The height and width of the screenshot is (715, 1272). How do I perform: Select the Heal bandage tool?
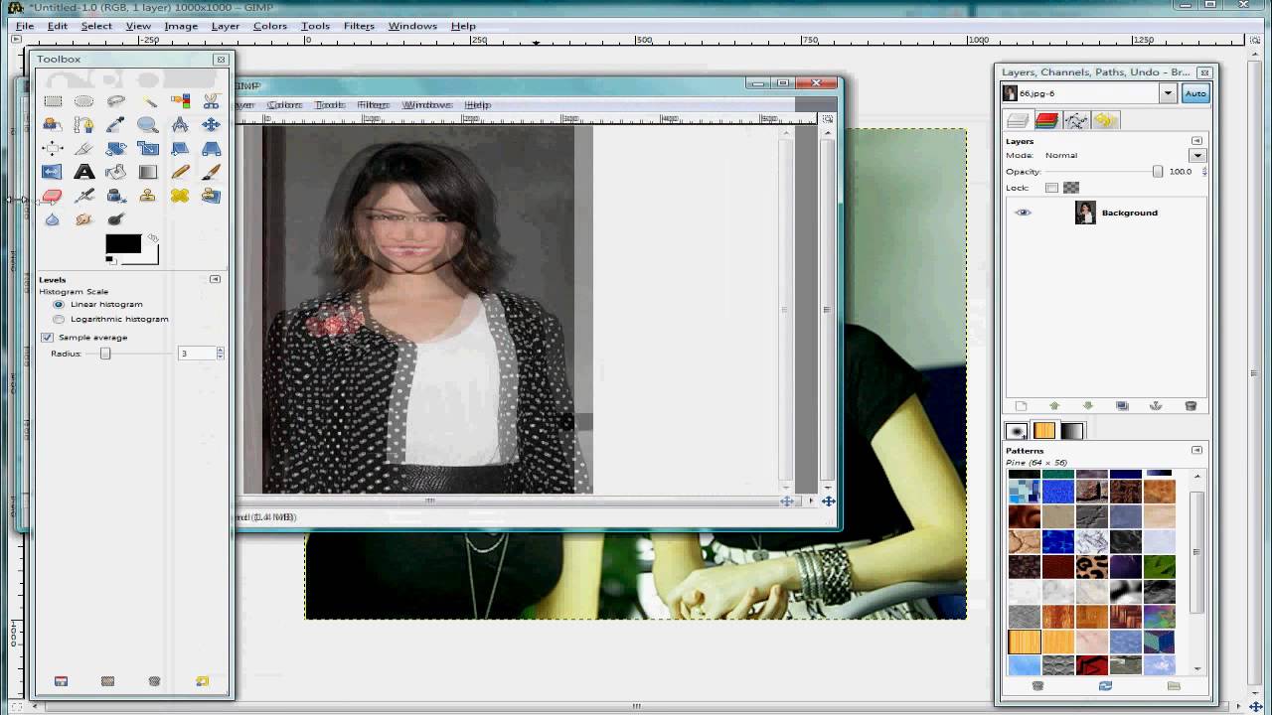click(180, 197)
